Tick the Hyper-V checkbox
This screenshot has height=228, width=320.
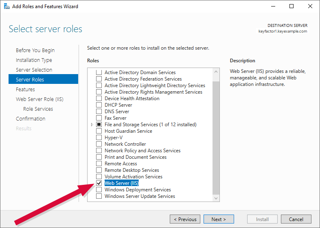(x=99, y=138)
